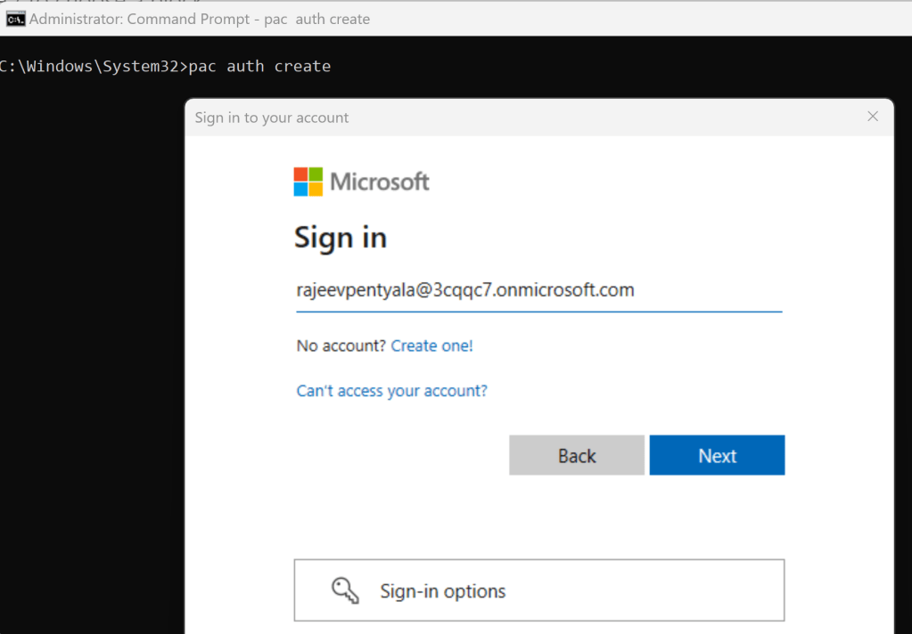Close the Sign in to your account dialog

click(873, 117)
